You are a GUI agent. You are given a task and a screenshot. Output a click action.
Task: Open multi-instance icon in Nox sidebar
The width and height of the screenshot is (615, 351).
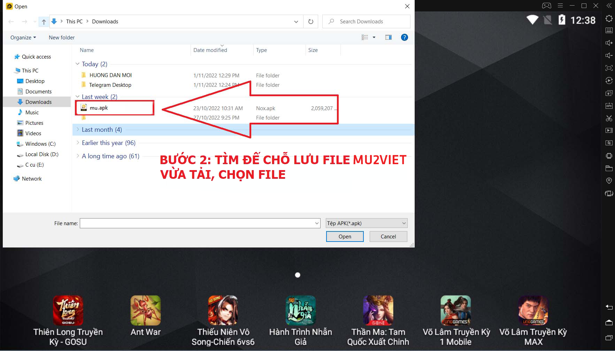[609, 93]
